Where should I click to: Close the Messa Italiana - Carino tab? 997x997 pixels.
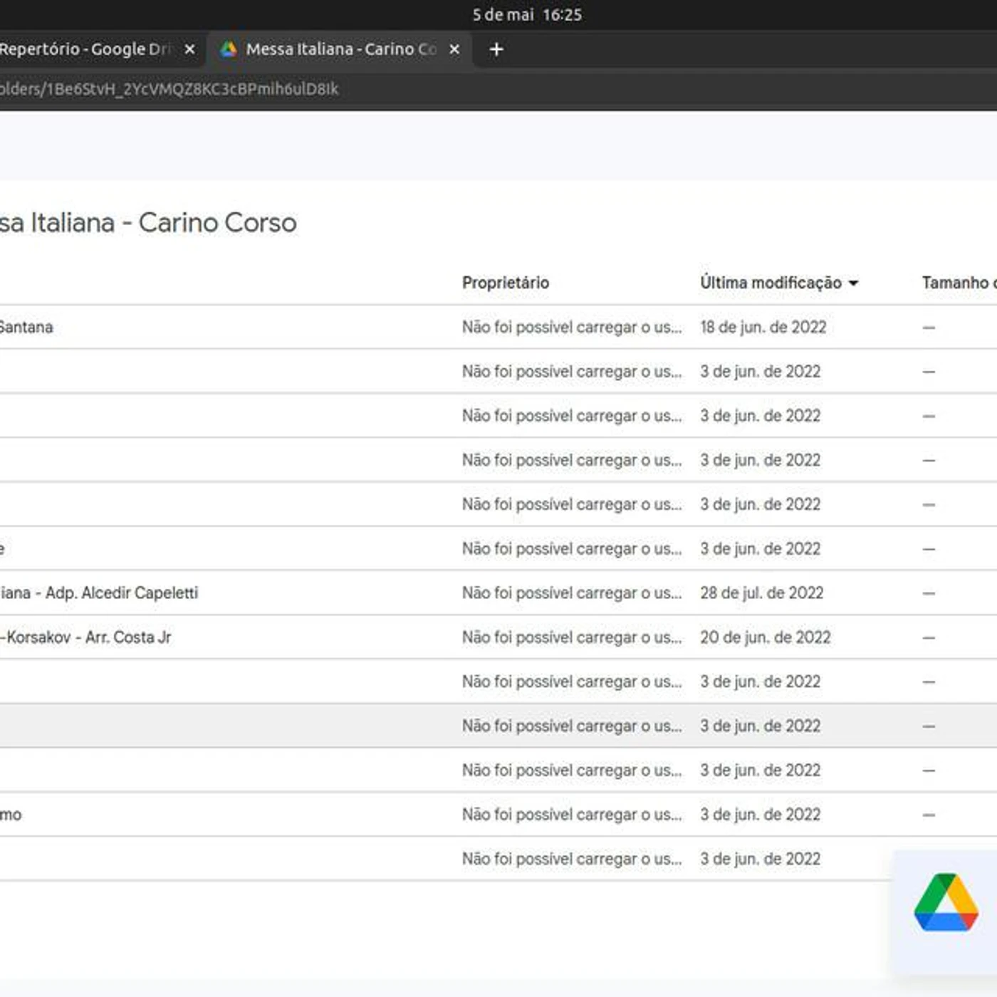click(x=454, y=49)
